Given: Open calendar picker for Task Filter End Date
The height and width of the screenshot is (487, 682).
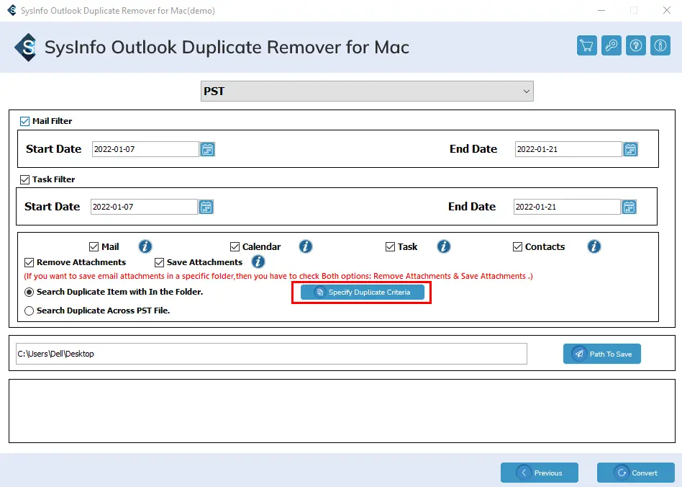Looking at the screenshot, I should click(629, 207).
